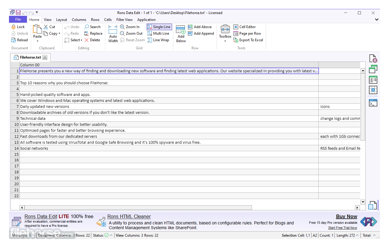Collapse the ribbon with the chevron

377,20
